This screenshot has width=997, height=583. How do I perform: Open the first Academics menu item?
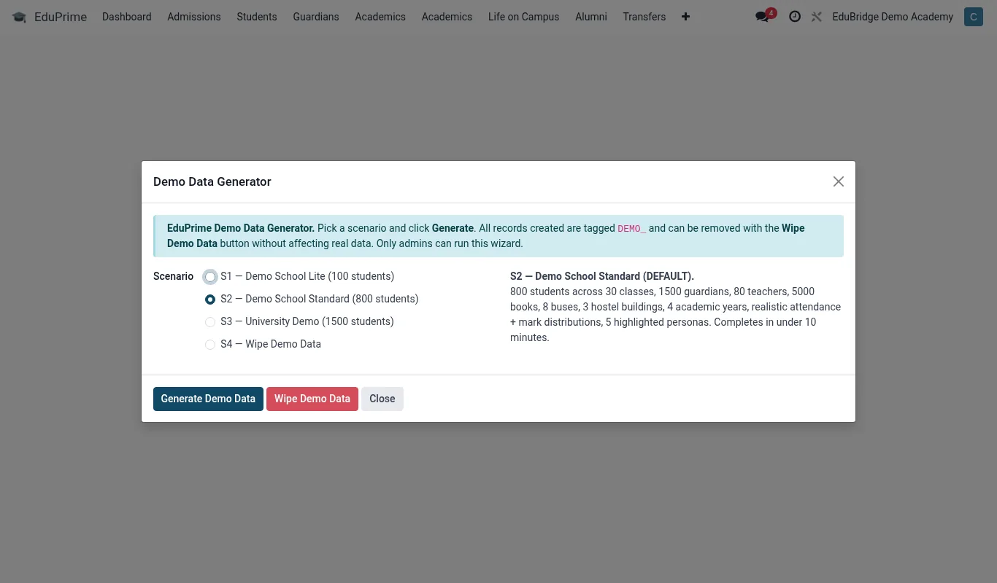[x=380, y=17]
